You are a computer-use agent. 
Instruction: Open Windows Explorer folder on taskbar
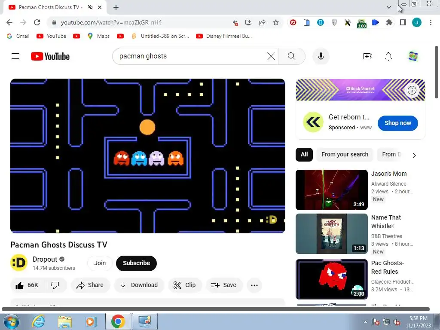pyautogui.click(x=65, y=321)
